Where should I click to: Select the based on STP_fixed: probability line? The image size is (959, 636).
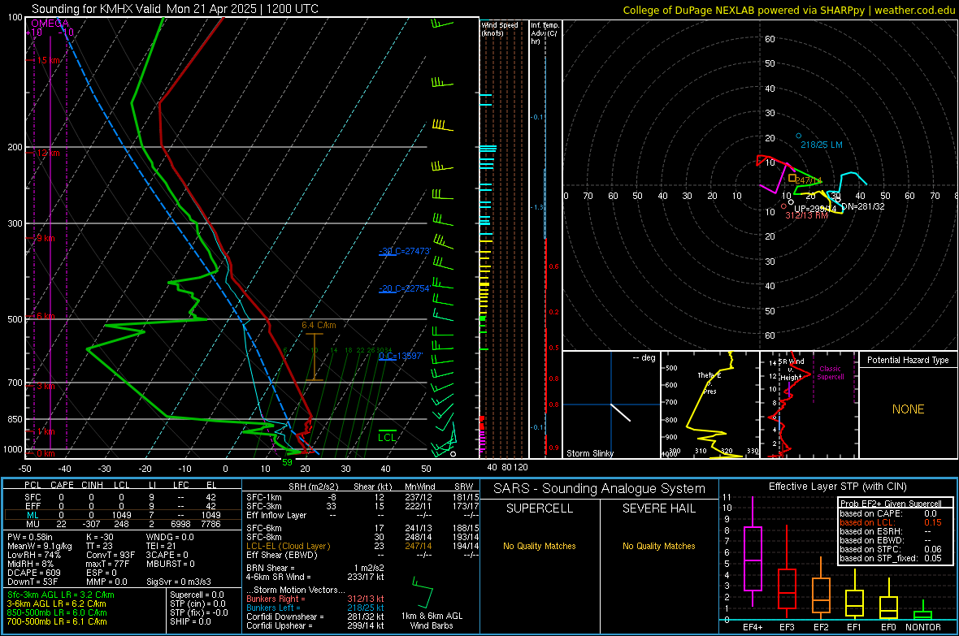tap(891, 558)
